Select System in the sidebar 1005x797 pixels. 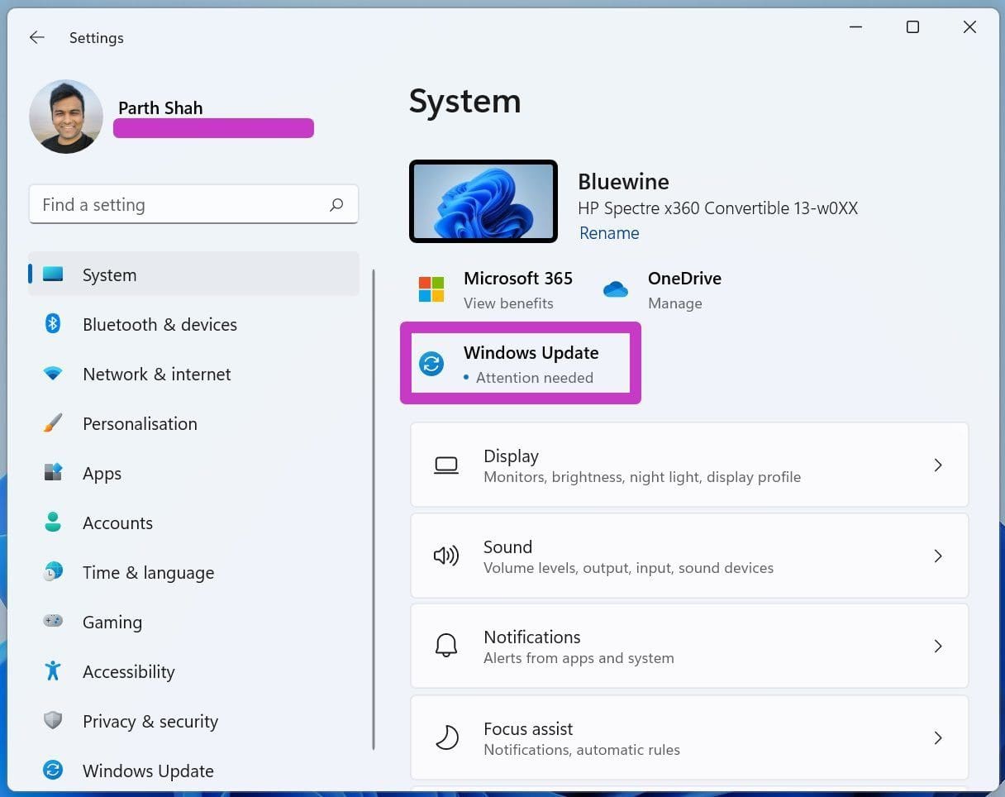click(193, 274)
